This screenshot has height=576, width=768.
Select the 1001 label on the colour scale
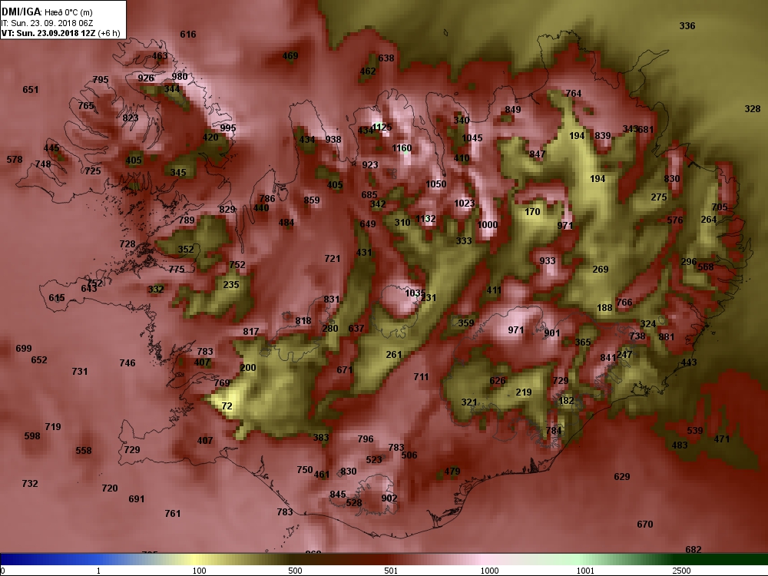[585, 571]
